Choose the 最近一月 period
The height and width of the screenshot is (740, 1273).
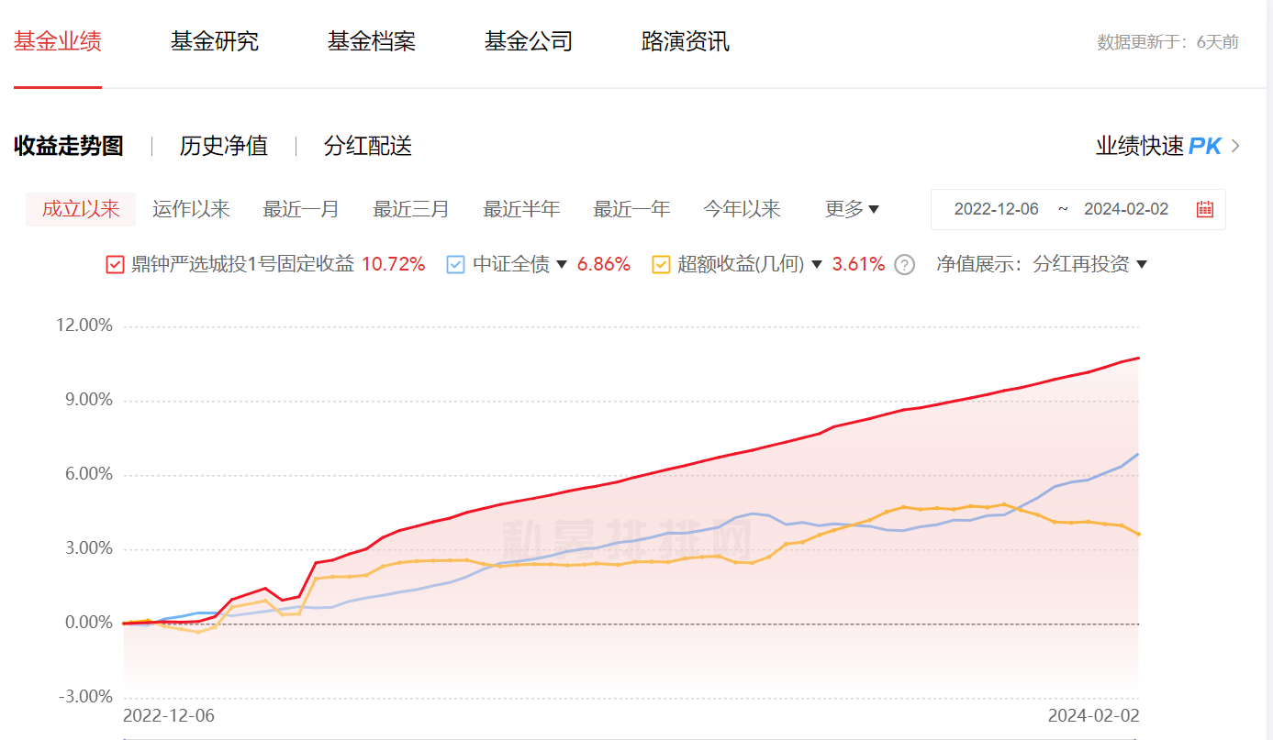tap(301, 209)
